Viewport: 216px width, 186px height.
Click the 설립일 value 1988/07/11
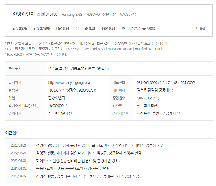tap(56, 90)
